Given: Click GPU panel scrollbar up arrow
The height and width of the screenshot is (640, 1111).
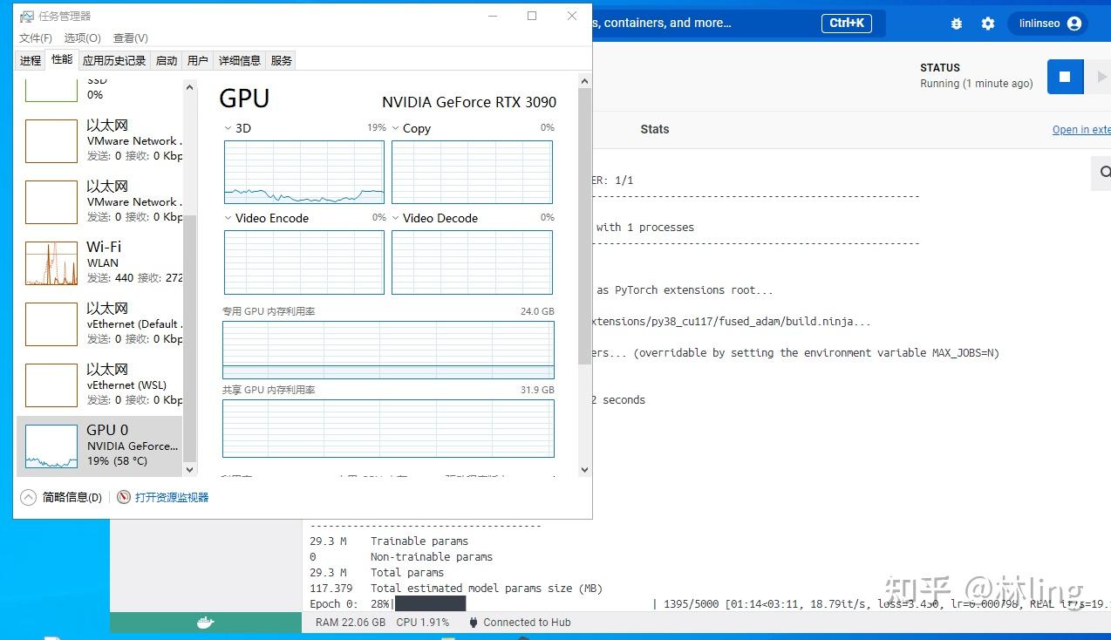Looking at the screenshot, I should pos(584,80).
